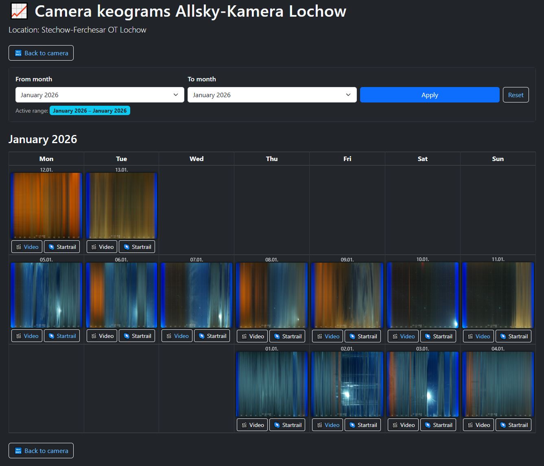Click the video icon on the 07.01 Video button
This screenshot has width=544, height=466.
(x=168, y=336)
